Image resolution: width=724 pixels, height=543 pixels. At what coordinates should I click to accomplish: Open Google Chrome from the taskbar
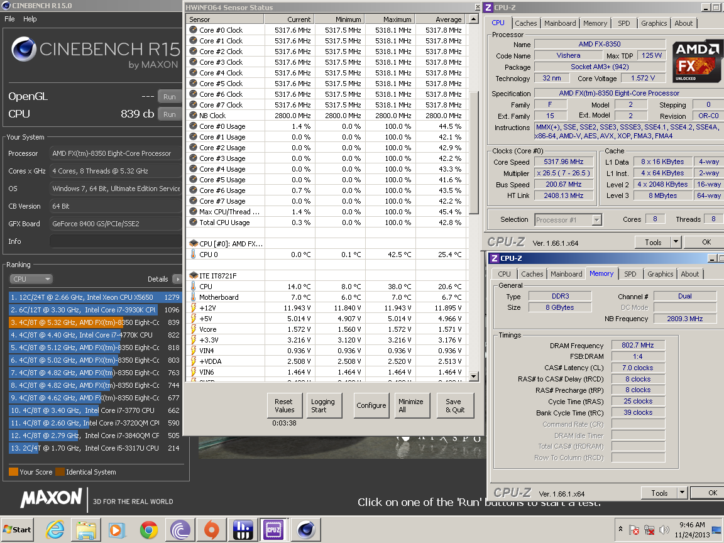point(149,530)
